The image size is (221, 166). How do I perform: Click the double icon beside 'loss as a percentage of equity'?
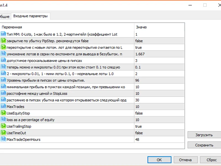(x=3, y=120)
